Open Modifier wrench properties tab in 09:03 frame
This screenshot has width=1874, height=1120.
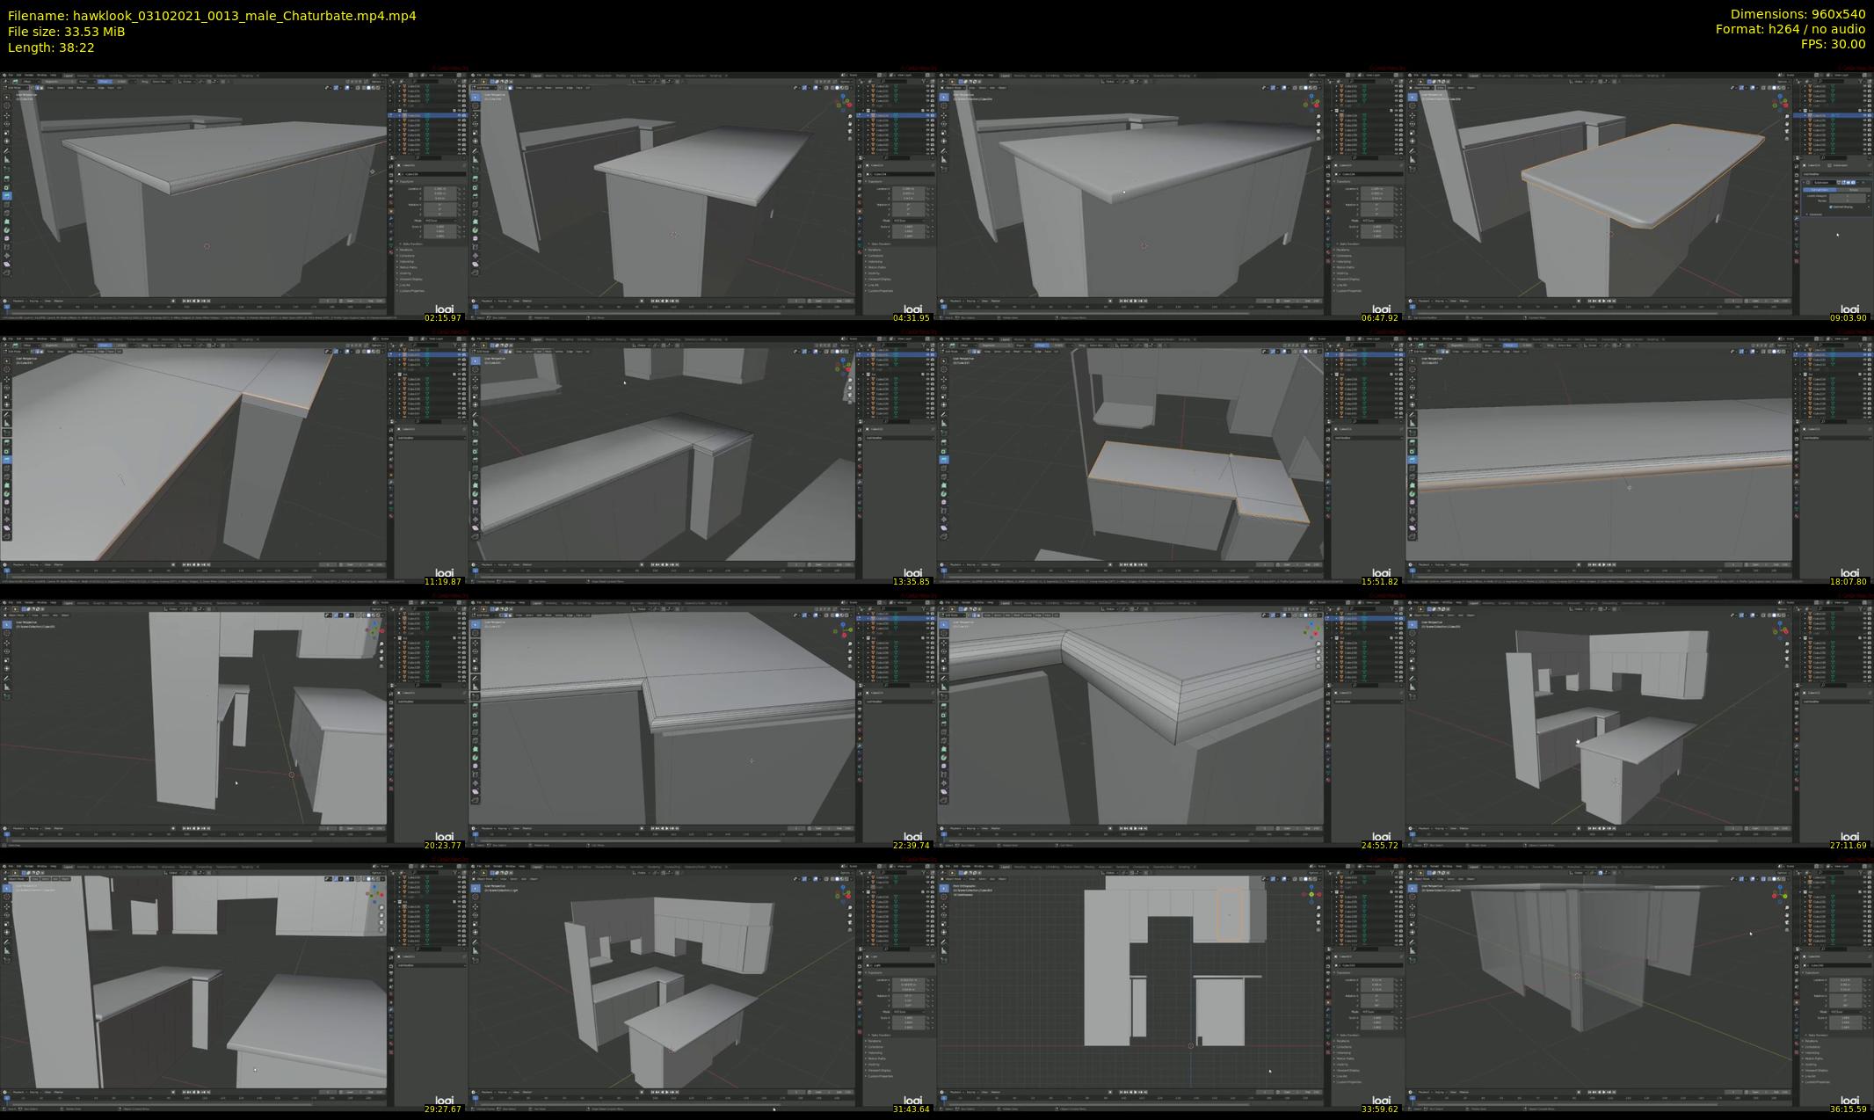tap(1797, 219)
